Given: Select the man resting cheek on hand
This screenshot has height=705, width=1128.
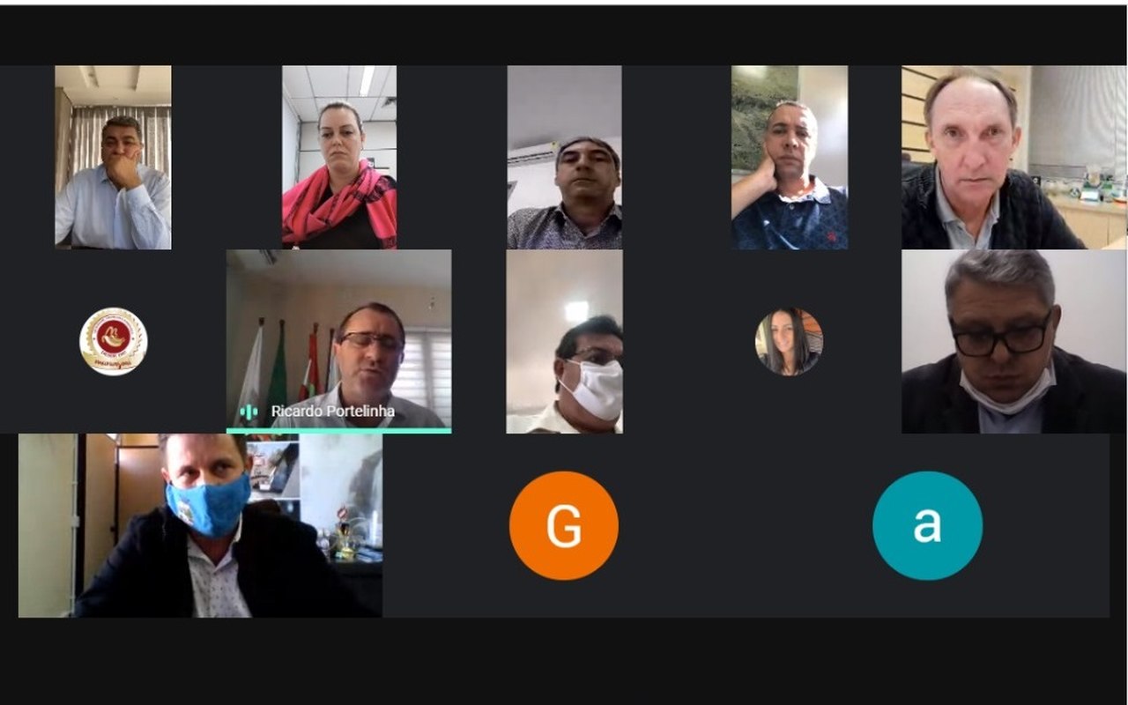Looking at the screenshot, I should coord(790,157).
